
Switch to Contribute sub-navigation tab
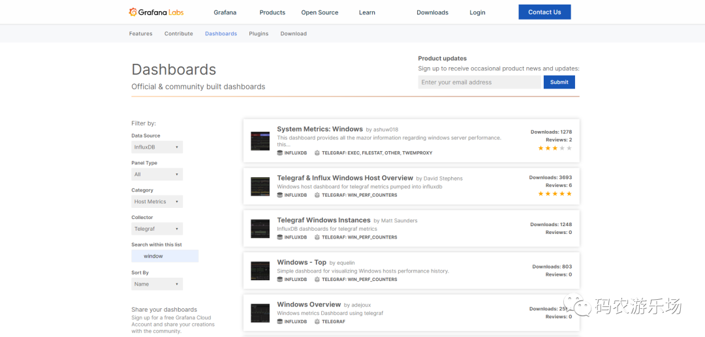178,34
